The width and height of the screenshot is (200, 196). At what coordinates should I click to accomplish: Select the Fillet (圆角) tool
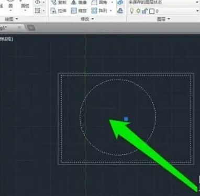click(99, 3)
